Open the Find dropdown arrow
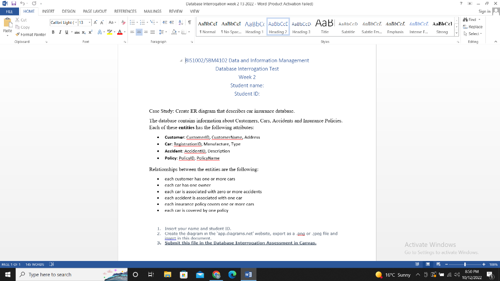This screenshot has width=500, height=281. (479, 20)
